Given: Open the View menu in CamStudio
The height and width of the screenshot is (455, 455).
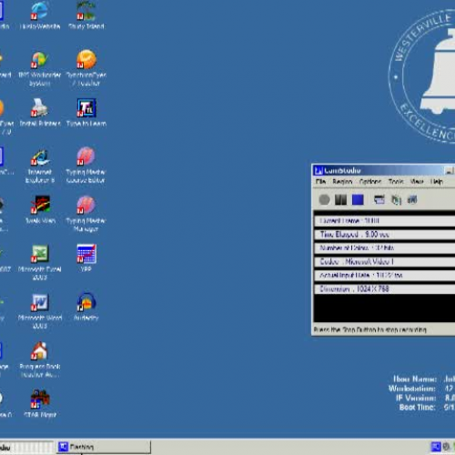Looking at the screenshot, I should (417, 182).
